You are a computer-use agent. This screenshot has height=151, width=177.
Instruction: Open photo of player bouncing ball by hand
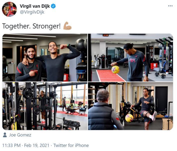(130, 58)
